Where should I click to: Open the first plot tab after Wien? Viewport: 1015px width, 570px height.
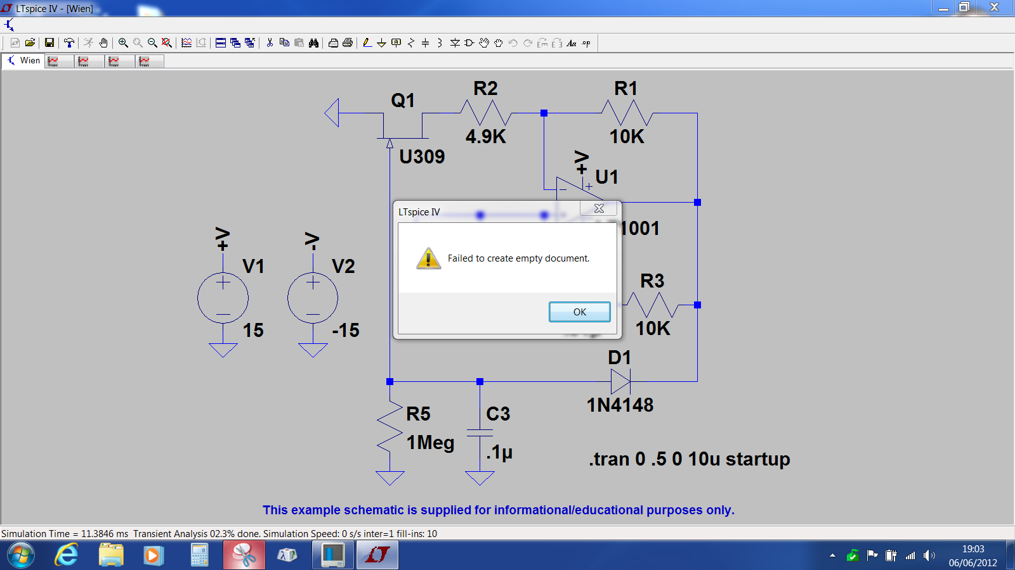pos(59,61)
